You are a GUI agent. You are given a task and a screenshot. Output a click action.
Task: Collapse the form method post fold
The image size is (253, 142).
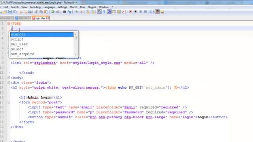coord(9,102)
